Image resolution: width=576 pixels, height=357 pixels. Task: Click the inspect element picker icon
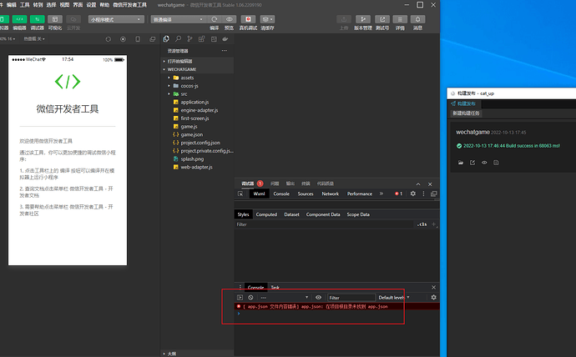click(x=240, y=194)
